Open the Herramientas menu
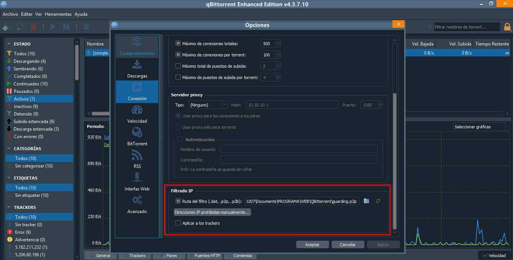The width and height of the screenshot is (513, 260). pos(59,14)
